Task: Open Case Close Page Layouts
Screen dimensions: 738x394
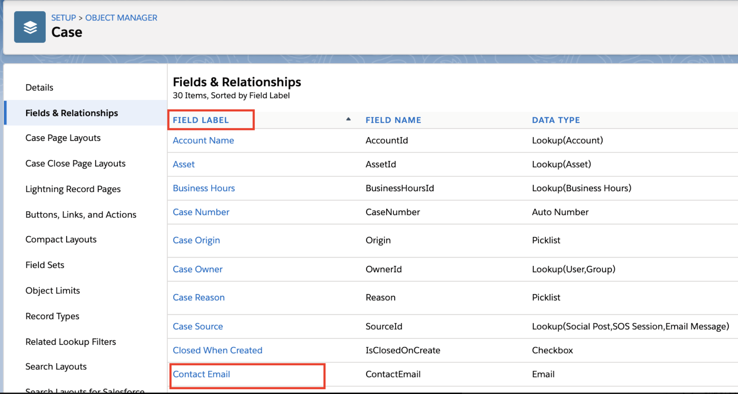Action: tap(75, 163)
